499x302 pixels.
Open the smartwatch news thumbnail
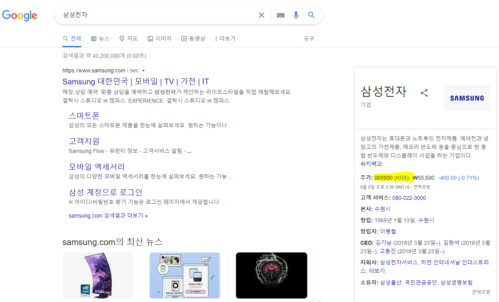272,275
